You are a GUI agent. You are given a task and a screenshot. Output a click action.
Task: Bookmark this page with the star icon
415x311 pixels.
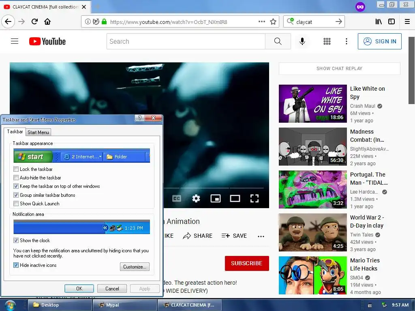tap(273, 22)
